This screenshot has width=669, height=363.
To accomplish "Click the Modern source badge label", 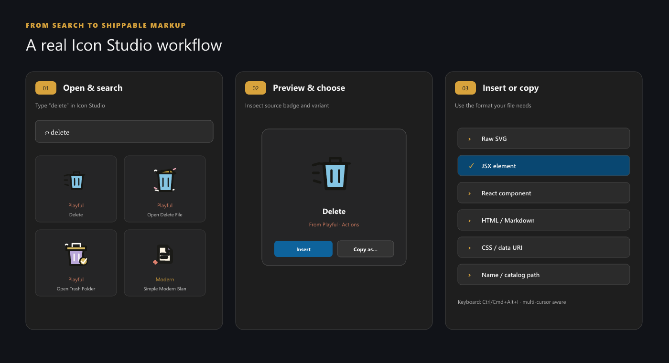I will 165,279.
